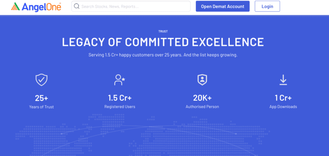Click the 'Serving 1.5 Cr+ happy customers' subtitle
329x156 pixels.
point(163,55)
